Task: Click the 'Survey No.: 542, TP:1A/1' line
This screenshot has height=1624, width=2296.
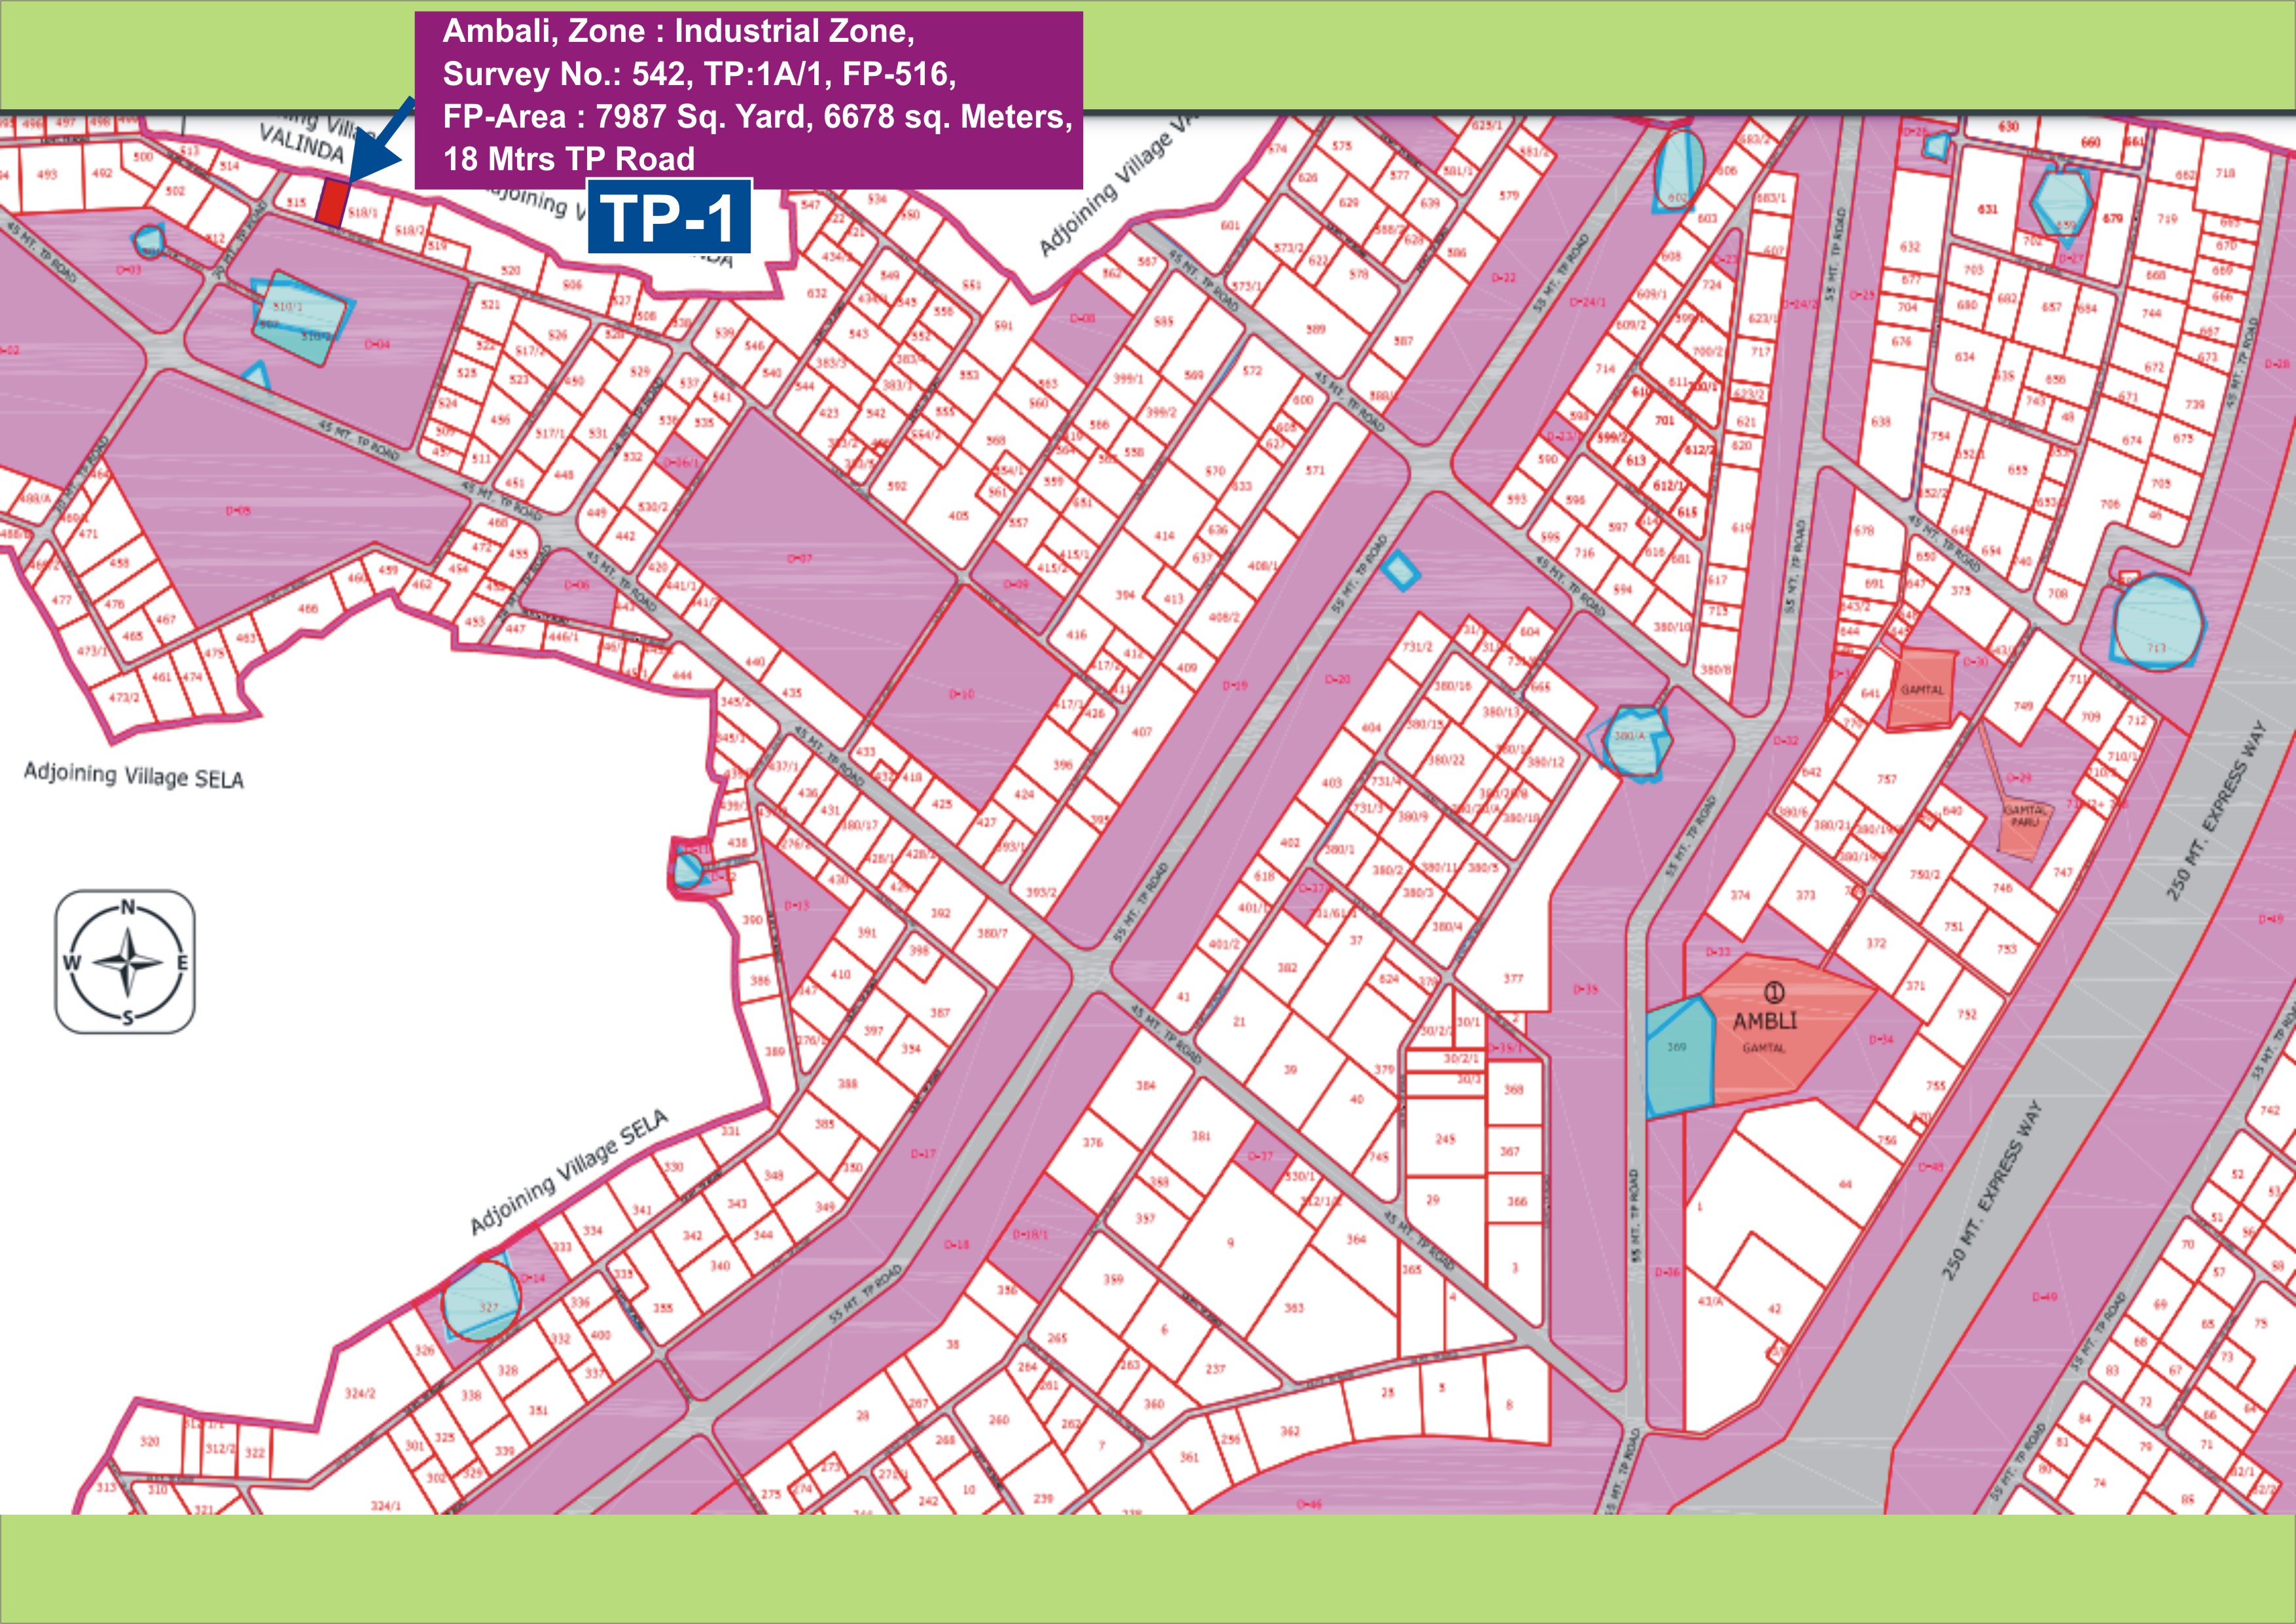Action: [699, 74]
